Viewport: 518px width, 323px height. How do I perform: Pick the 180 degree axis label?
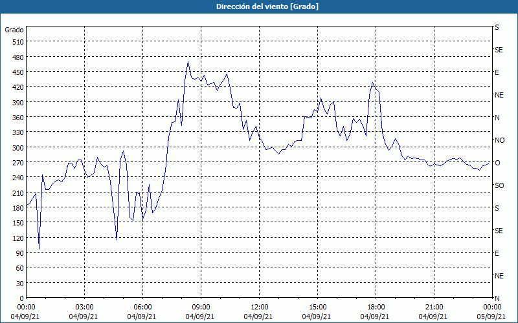(x=18, y=208)
